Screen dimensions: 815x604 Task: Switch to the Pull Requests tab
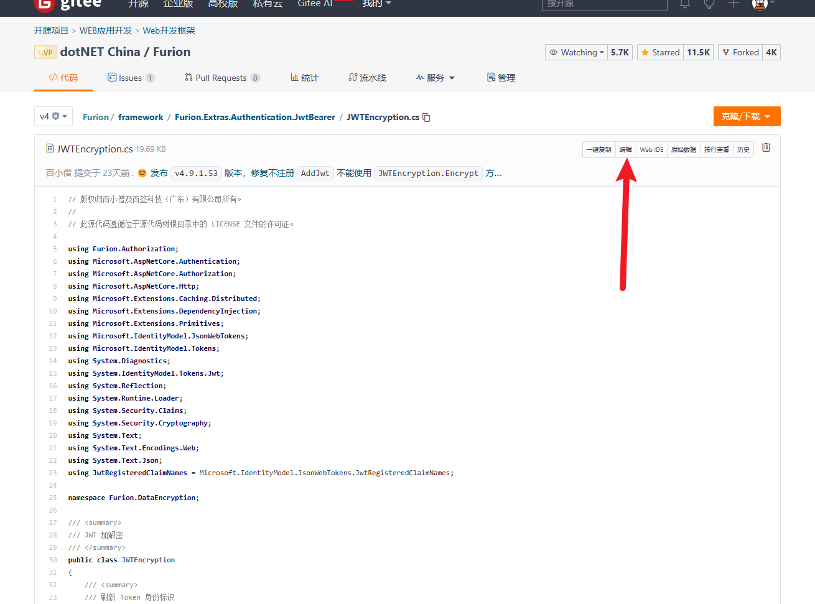[x=222, y=78]
